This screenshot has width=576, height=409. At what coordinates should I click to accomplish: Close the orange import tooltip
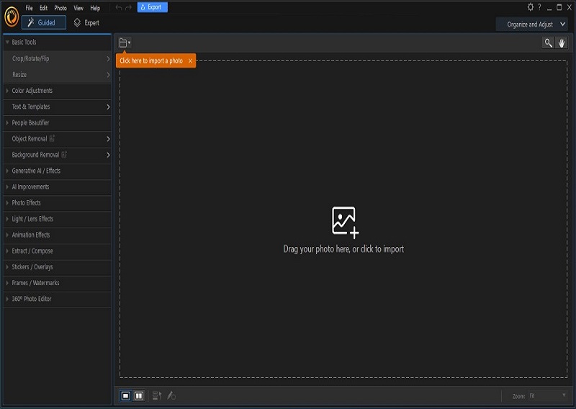[x=190, y=61]
